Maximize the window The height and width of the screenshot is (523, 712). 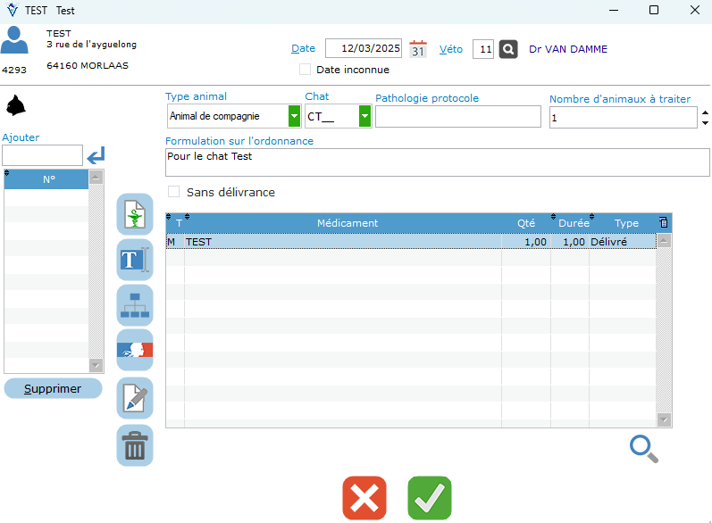(654, 10)
